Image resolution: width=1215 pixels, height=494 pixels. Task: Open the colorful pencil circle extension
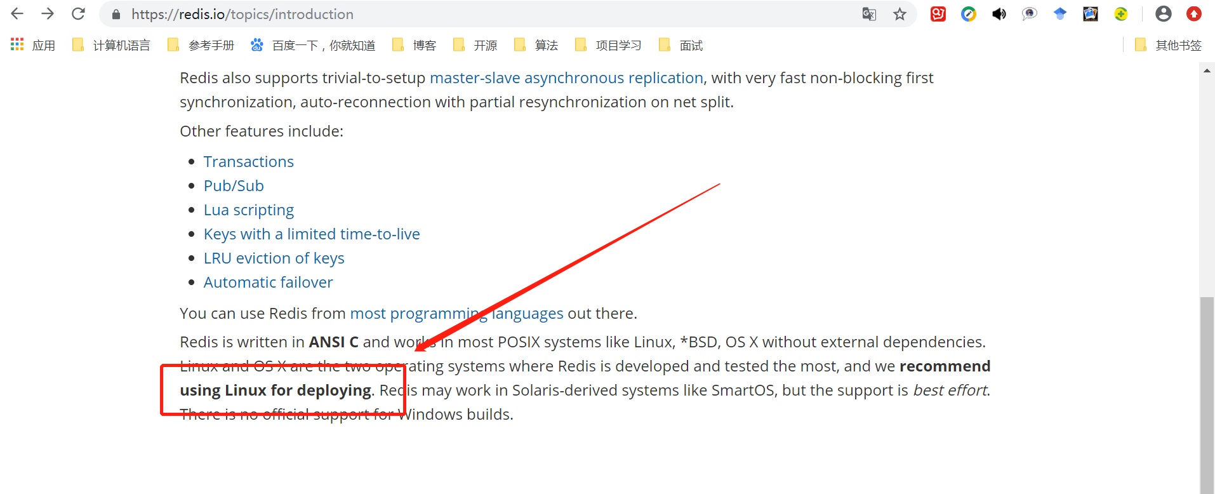(969, 14)
